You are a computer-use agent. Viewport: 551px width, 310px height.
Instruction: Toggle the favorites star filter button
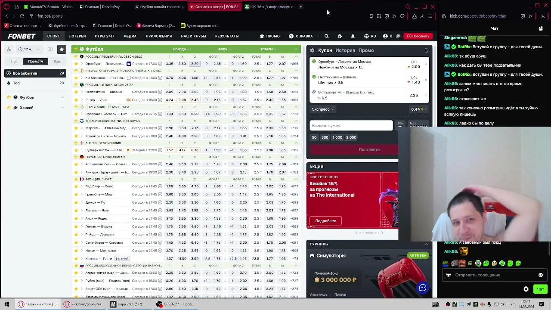coord(62,50)
